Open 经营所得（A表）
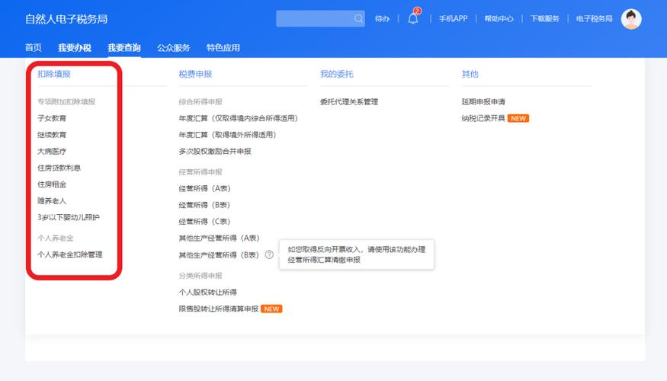This screenshot has height=381, width=667. pos(204,188)
